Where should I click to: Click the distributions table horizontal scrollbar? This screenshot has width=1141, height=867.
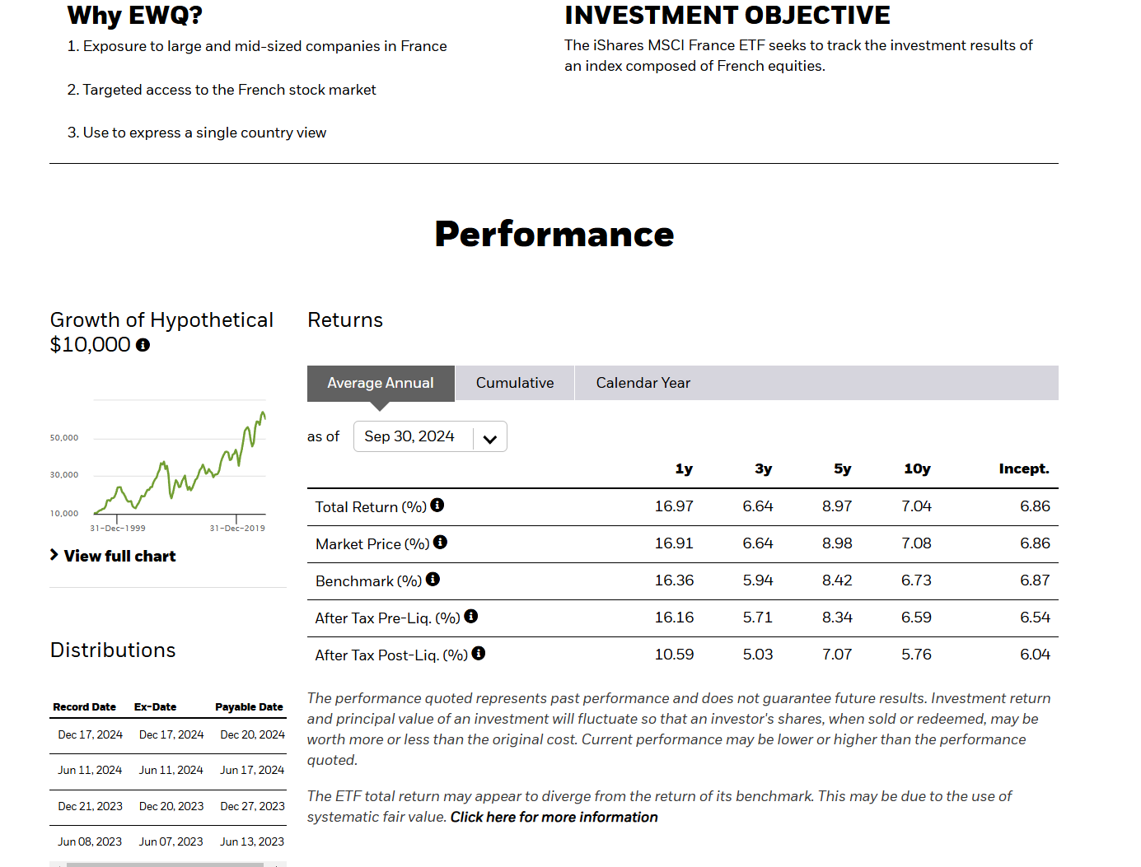click(165, 864)
